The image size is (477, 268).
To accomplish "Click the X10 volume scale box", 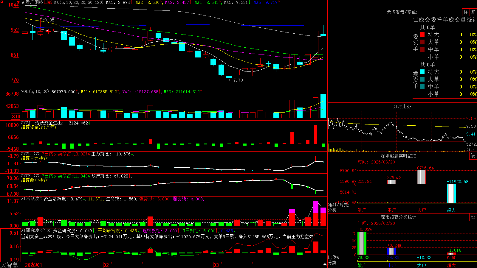I will coord(16,116).
